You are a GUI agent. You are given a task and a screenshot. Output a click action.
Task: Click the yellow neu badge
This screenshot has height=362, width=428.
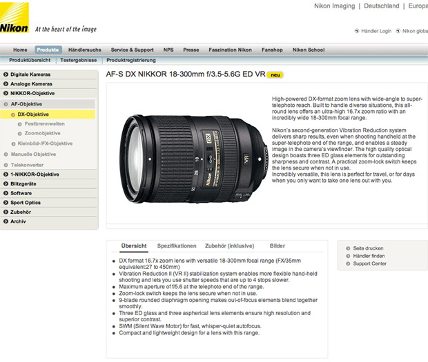click(x=275, y=75)
